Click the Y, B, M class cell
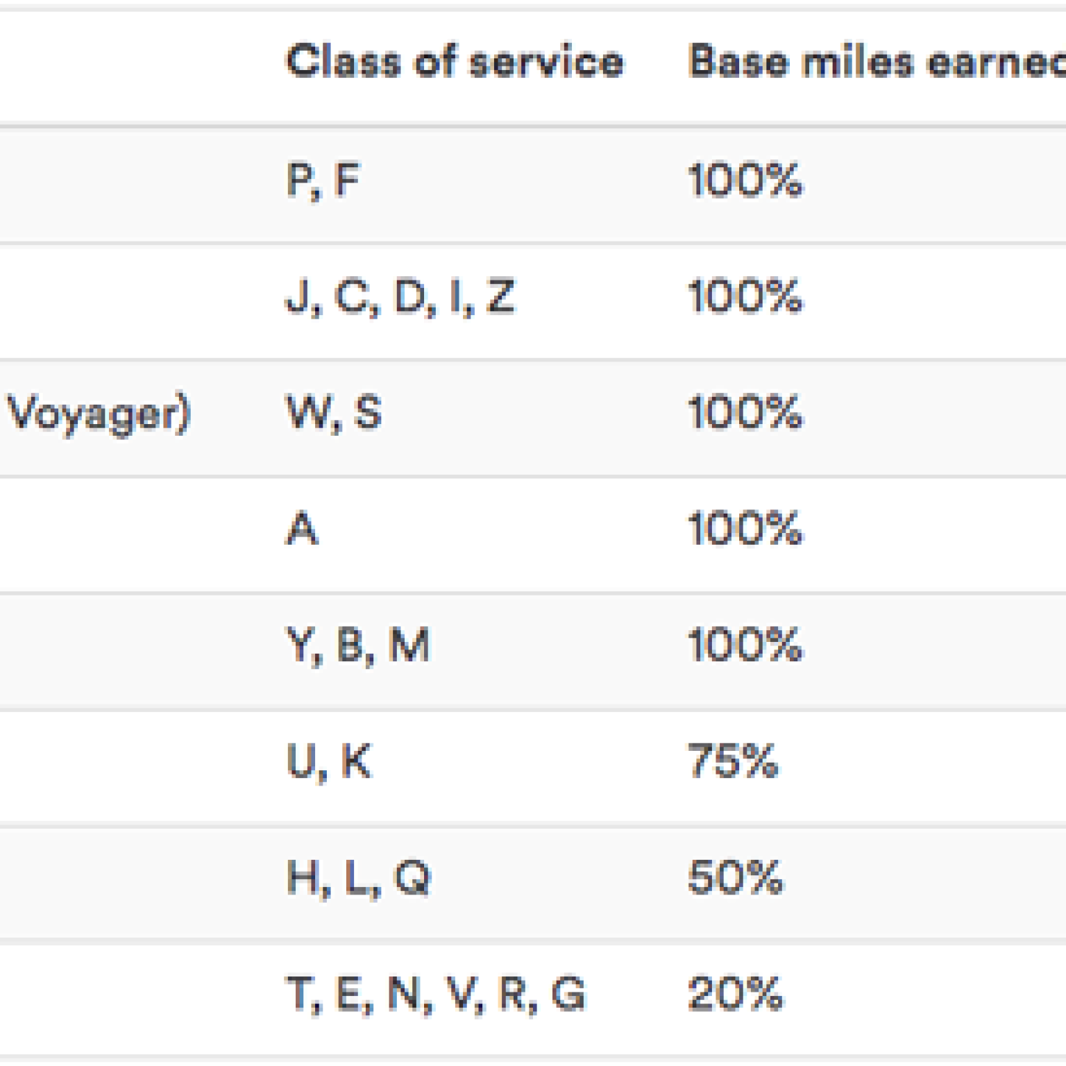The height and width of the screenshot is (1066, 1066). (358, 645)
